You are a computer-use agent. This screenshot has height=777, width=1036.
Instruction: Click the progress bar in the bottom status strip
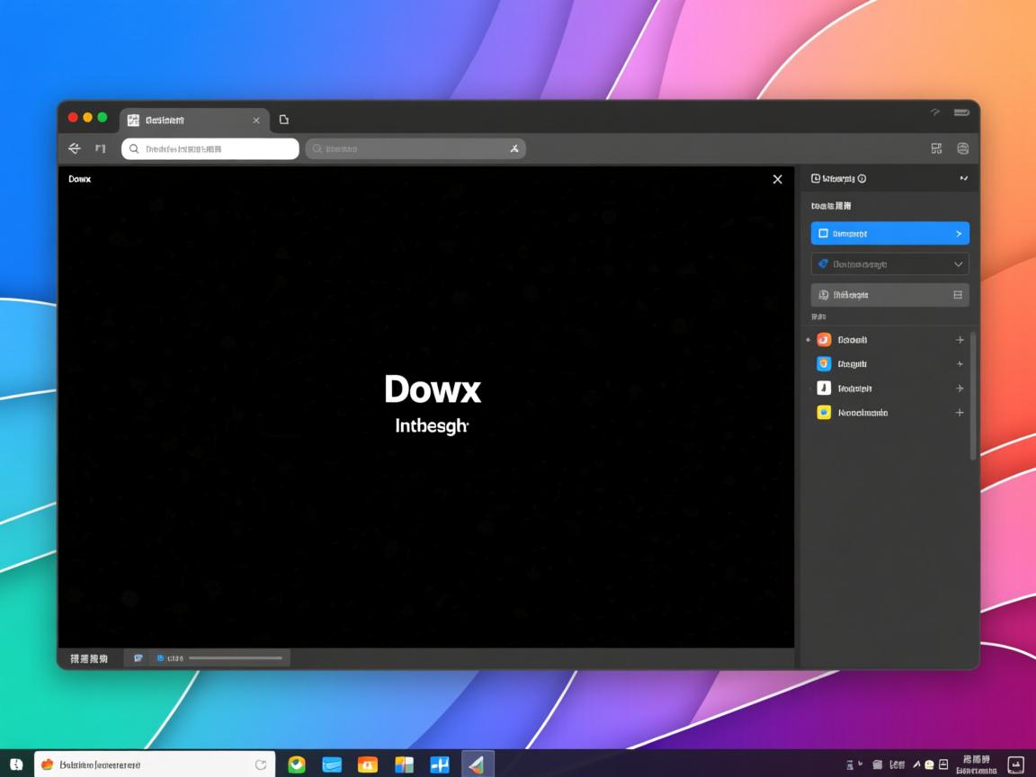[236, 657]
